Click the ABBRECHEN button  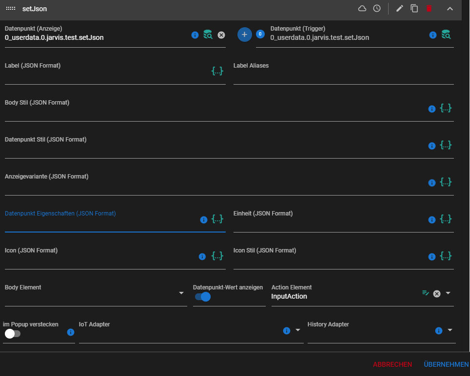(x=392, y=364)
